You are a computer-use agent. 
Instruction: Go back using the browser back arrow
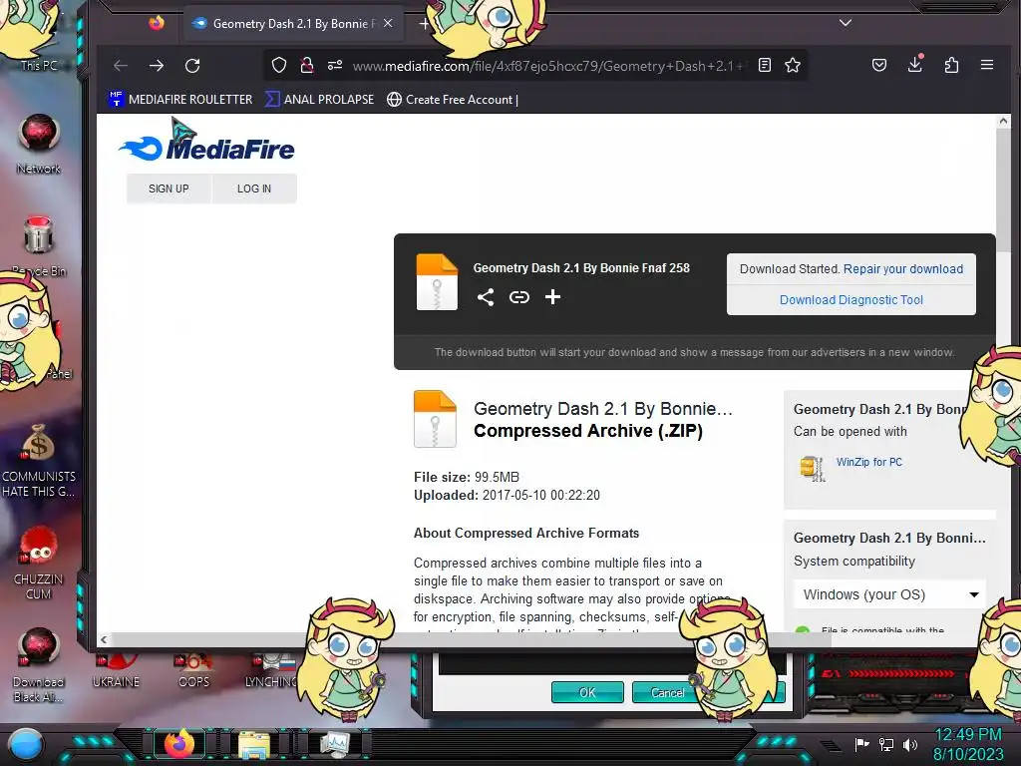tap(121, 65)
